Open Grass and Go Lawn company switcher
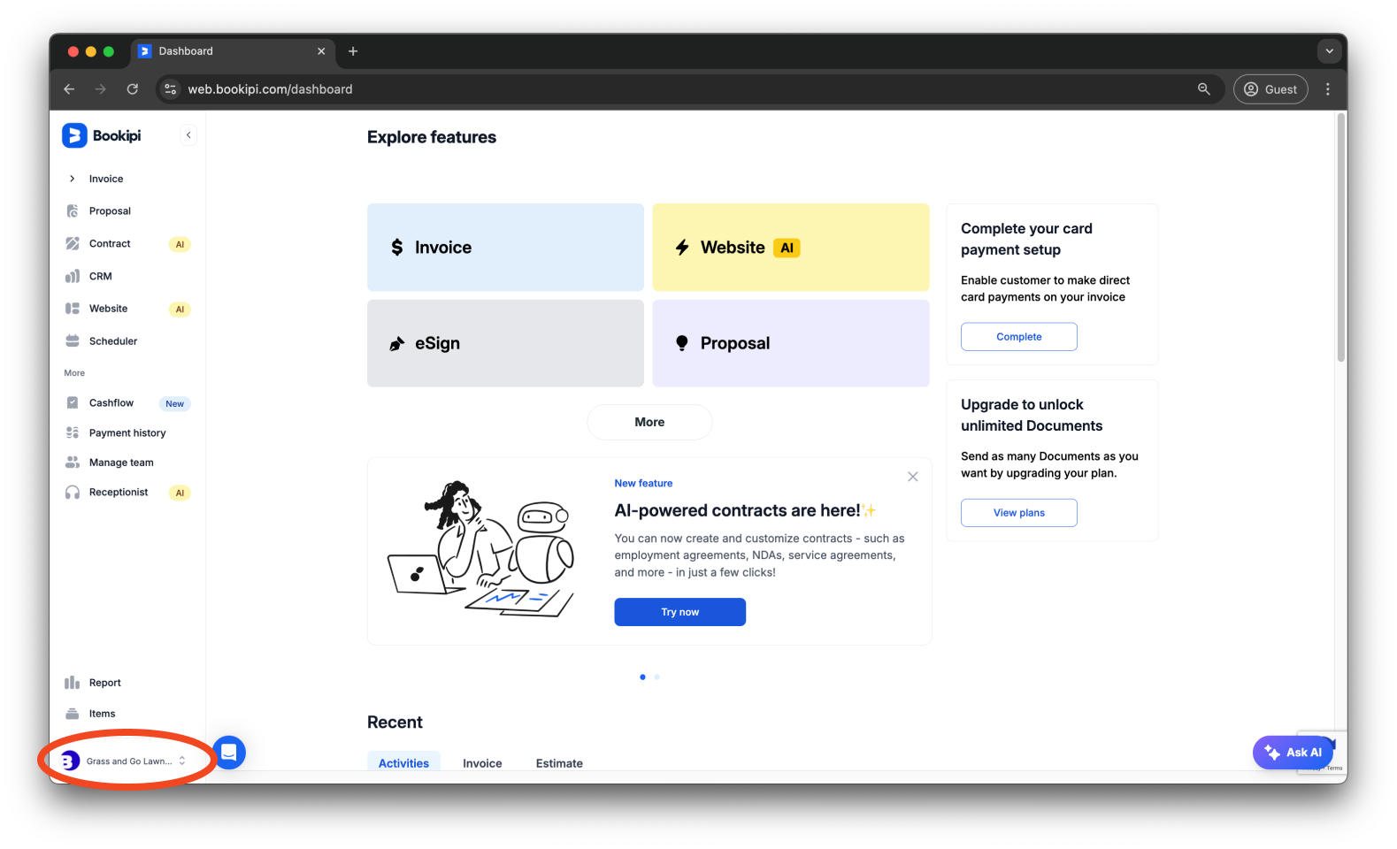This screenshot has height=849, width=1397. click(x=124, y=761)
